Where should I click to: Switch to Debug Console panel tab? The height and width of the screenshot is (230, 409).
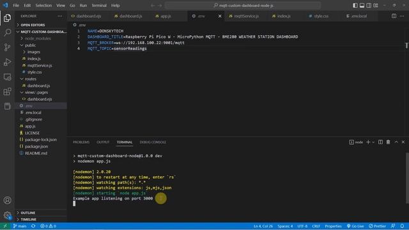[153, 142]
